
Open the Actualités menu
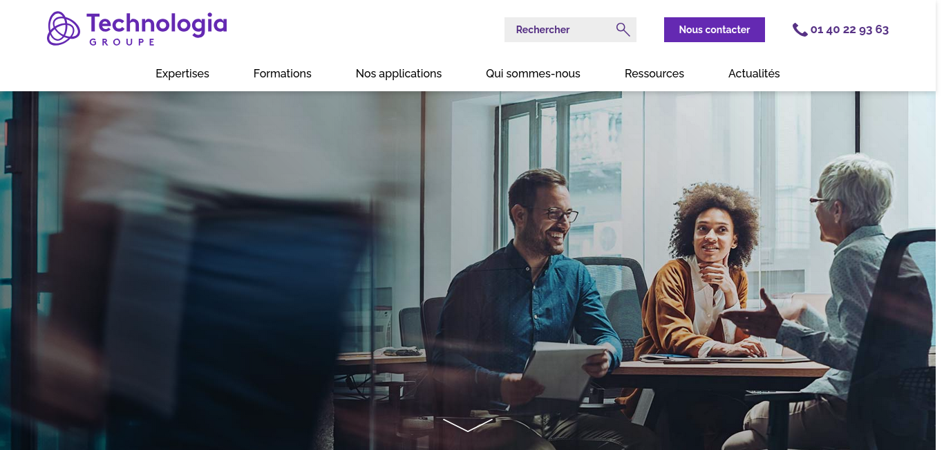pos(754,73)
